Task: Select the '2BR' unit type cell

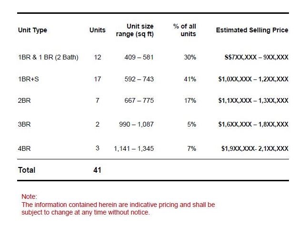Action: [x=24, y=100]
